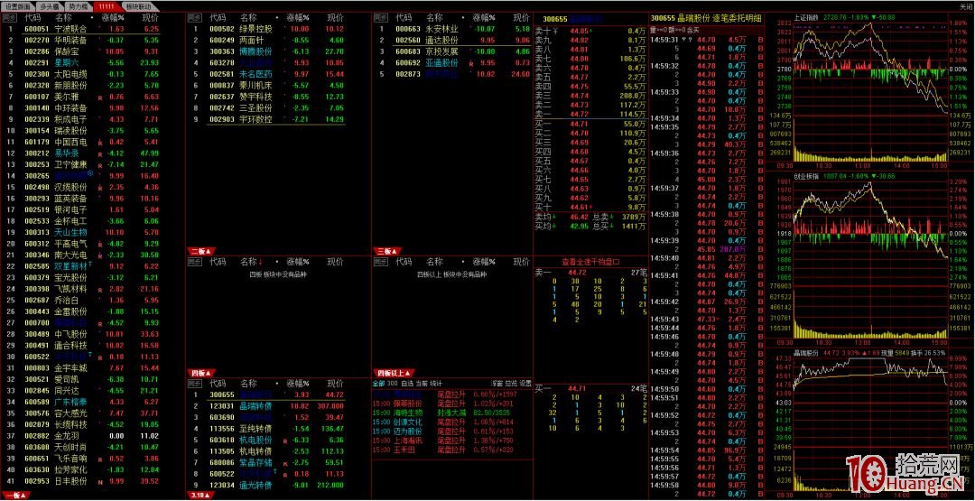This screenshot has height=501, width=975.
Task: Toggle sync icon above 宁波联合 list
Action: (9, 17)
